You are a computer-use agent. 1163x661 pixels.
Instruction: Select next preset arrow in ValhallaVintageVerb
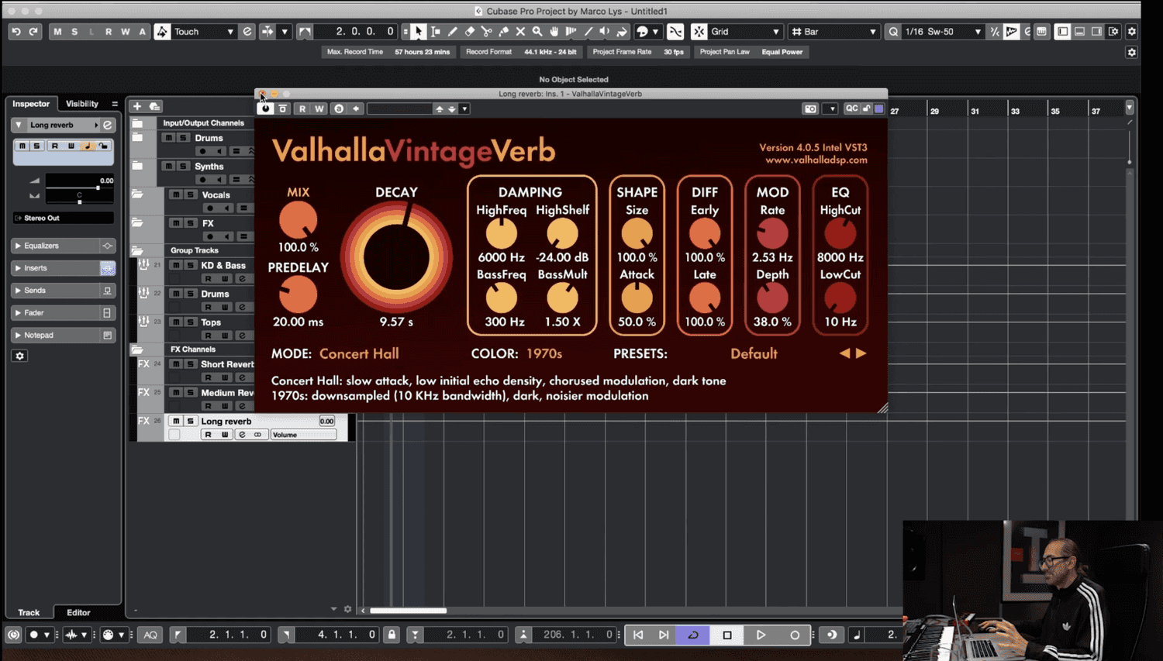[x=861, y=353]
